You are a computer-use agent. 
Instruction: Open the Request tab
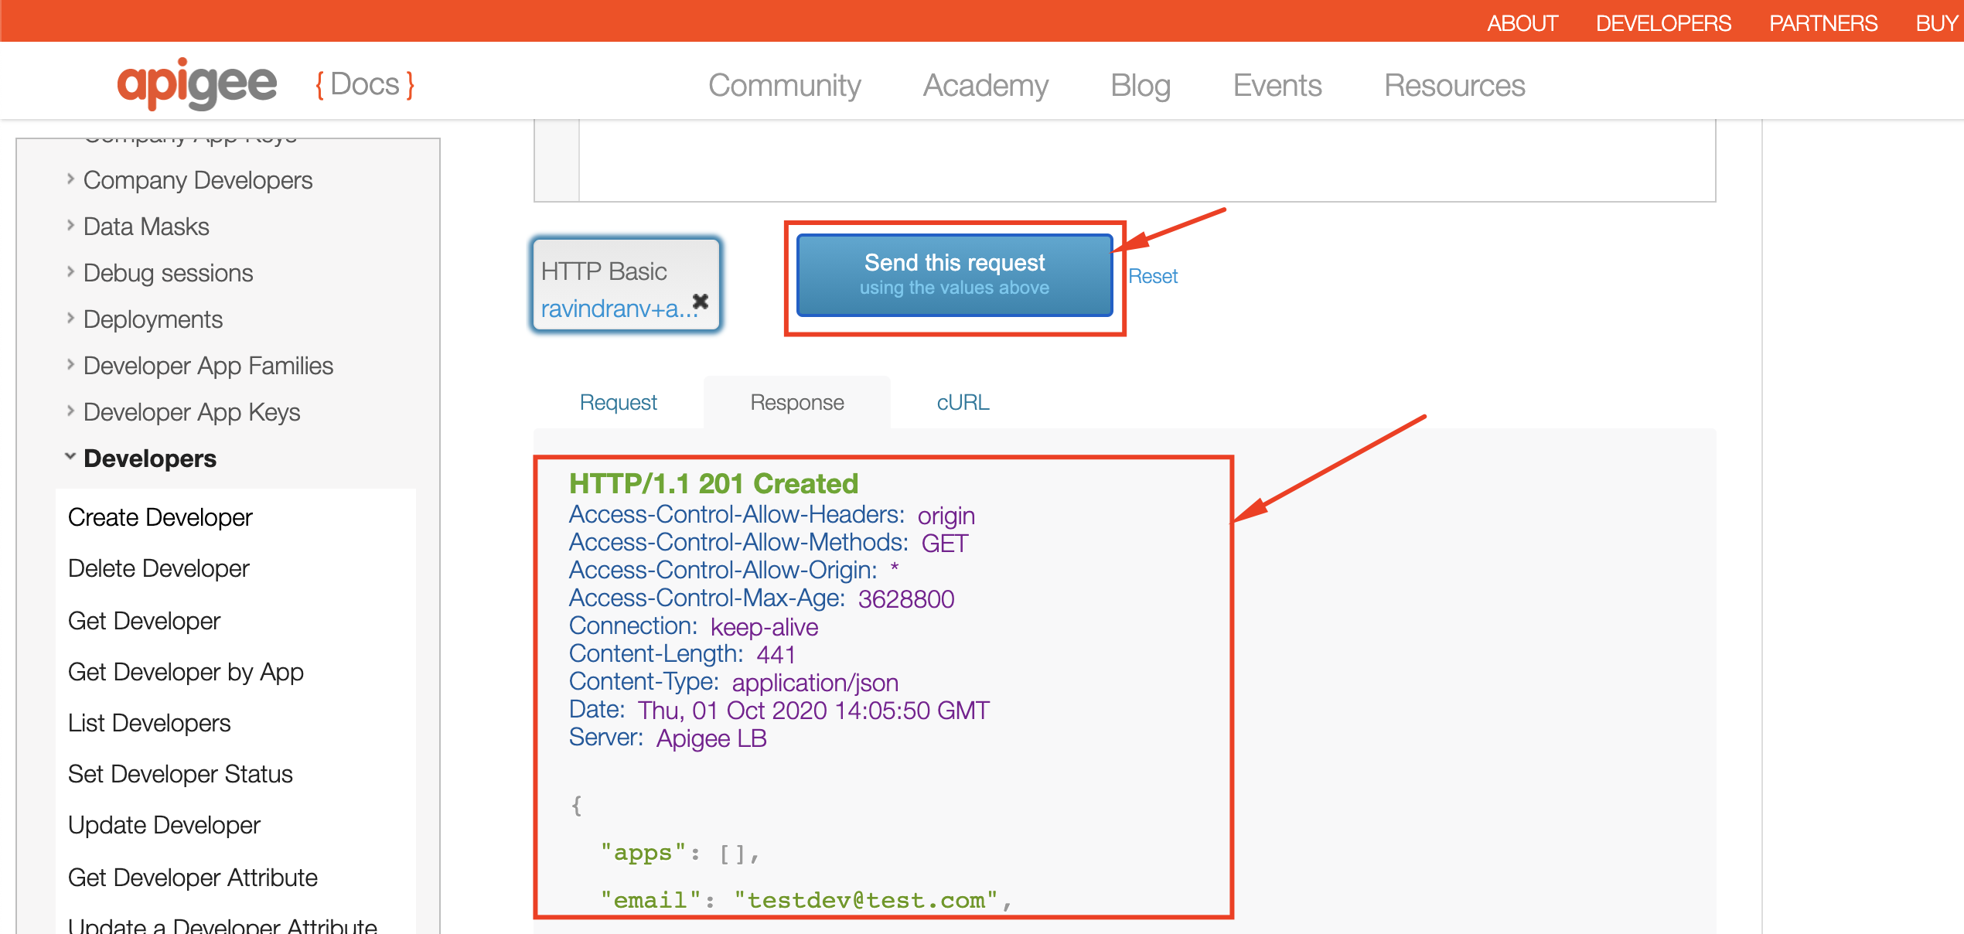619,402
